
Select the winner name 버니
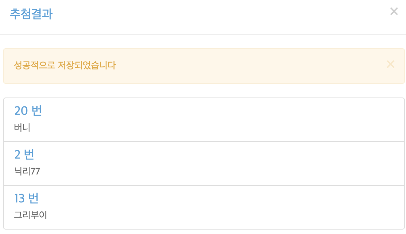click(x=22, y=128)
